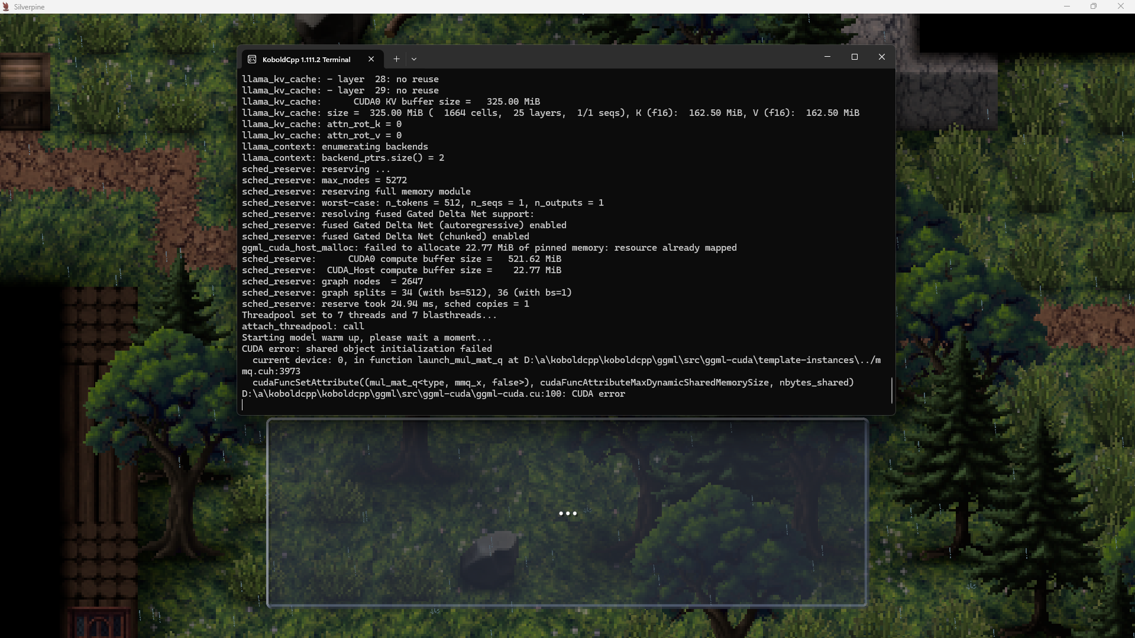
Task: Click the 'graph nodes = 2647' line
Action: [x=332, y=281]
